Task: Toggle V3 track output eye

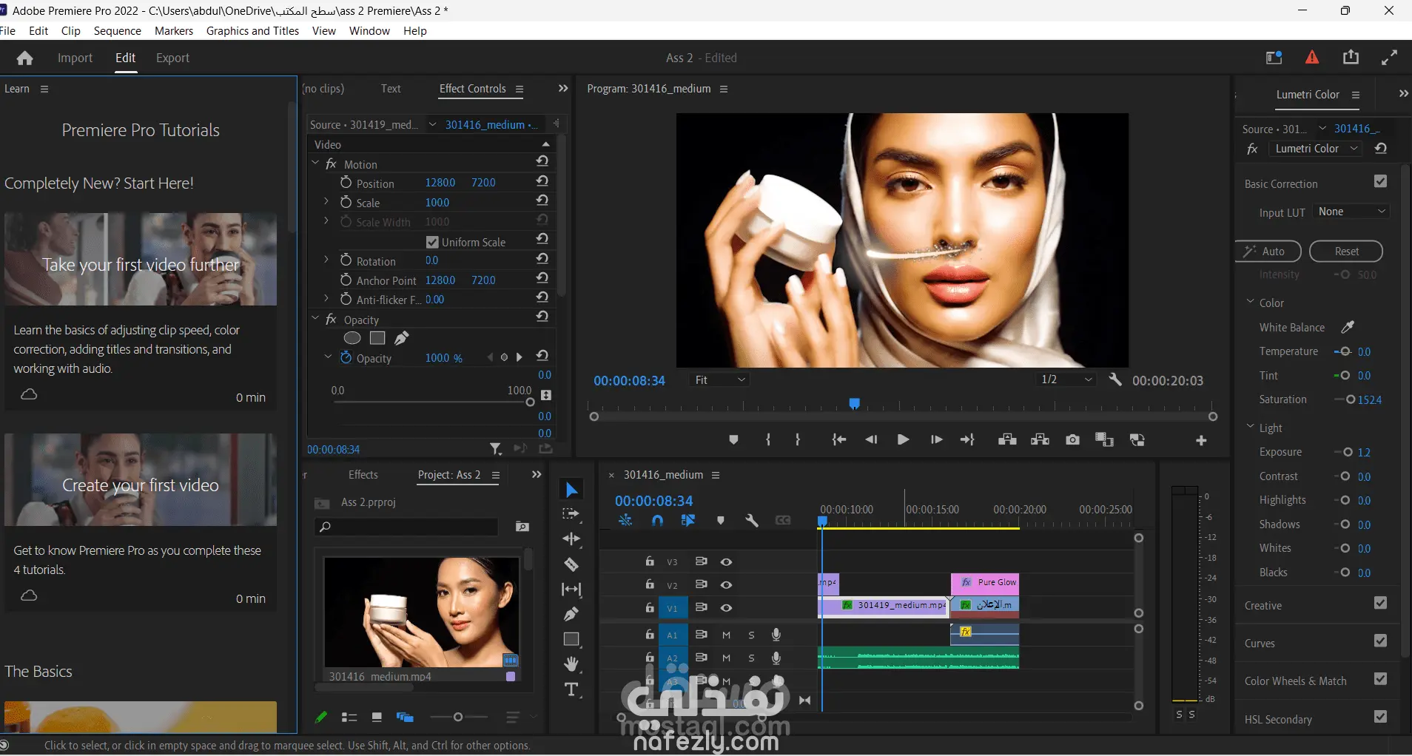Action: pos(727,562)
